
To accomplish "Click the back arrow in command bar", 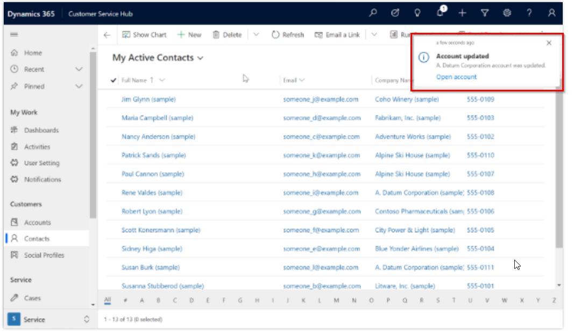I will coord(107,35).
